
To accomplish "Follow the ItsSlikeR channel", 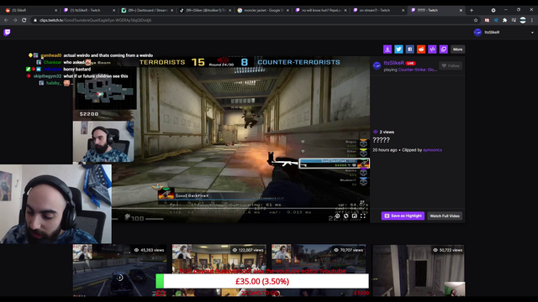I will click(451, 65).
